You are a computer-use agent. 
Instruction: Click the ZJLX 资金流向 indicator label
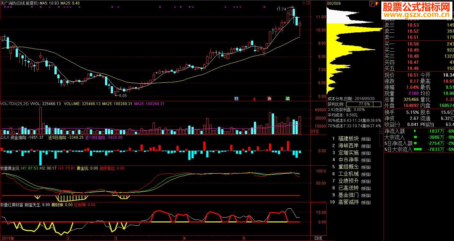pyautogui.click(x=22, y=137)
